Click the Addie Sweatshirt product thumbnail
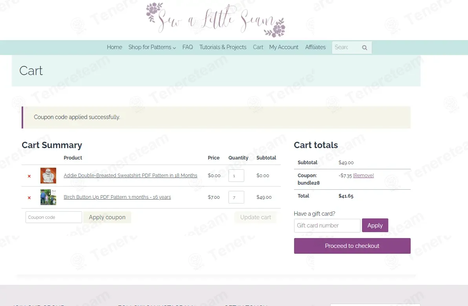This screenshot has width=468, height=306. [x=48, y=176]
